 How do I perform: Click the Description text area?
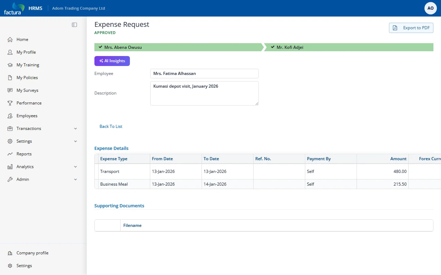204,93
